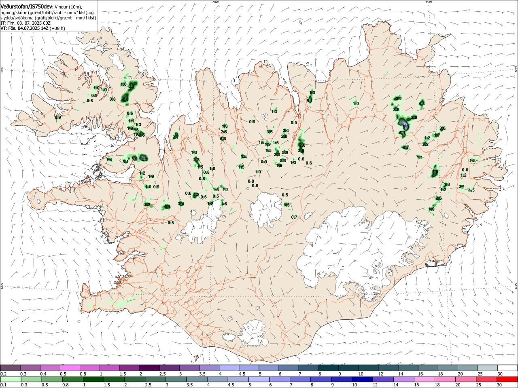Click the '(+38 h)' forecast offset text
Image resolution: width=518 pixels, height=388 pixels.
pyautogui.click(x=57, y=28)
